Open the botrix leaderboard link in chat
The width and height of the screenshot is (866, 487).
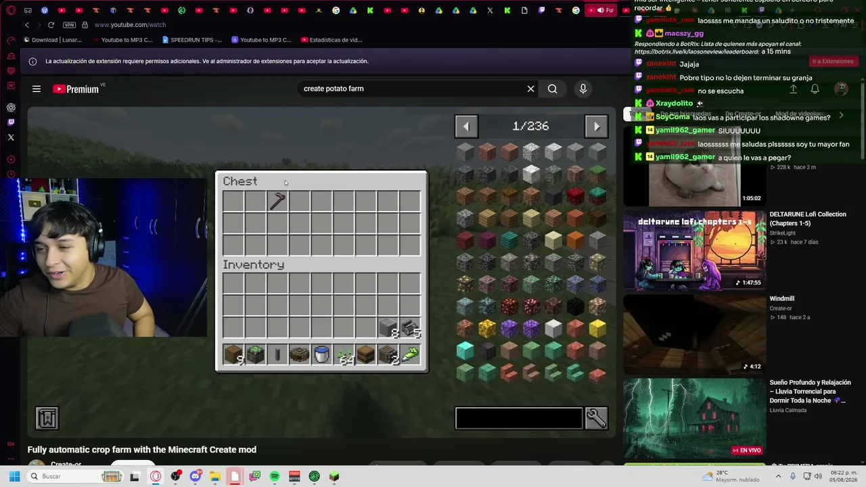697,51
